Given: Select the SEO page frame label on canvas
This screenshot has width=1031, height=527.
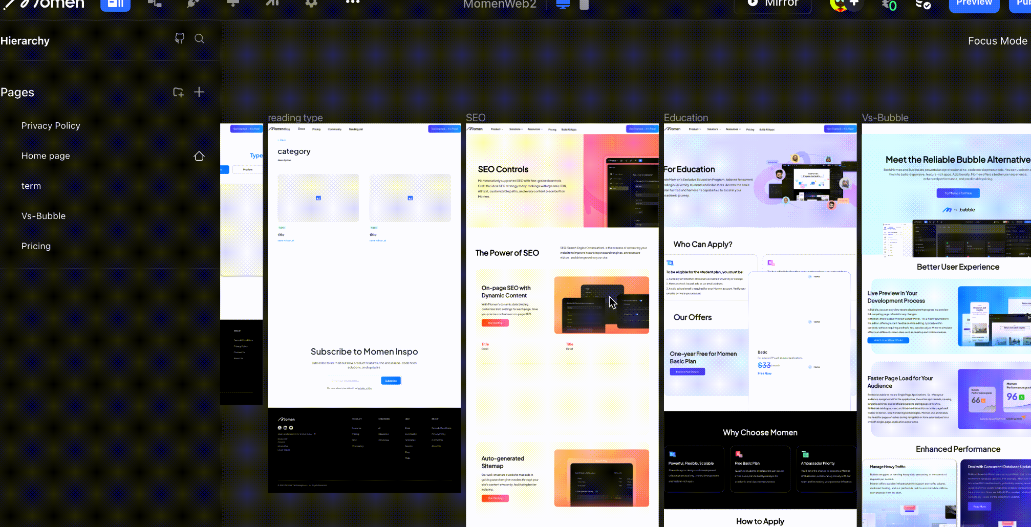Looking at the screenshot, I should 476,118.
